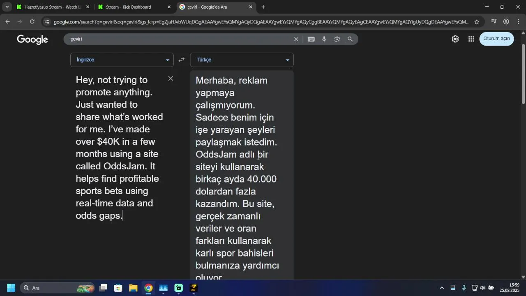Show hidden system tray icons
This screenshot has height=296, width=526.
coord(442,288)
